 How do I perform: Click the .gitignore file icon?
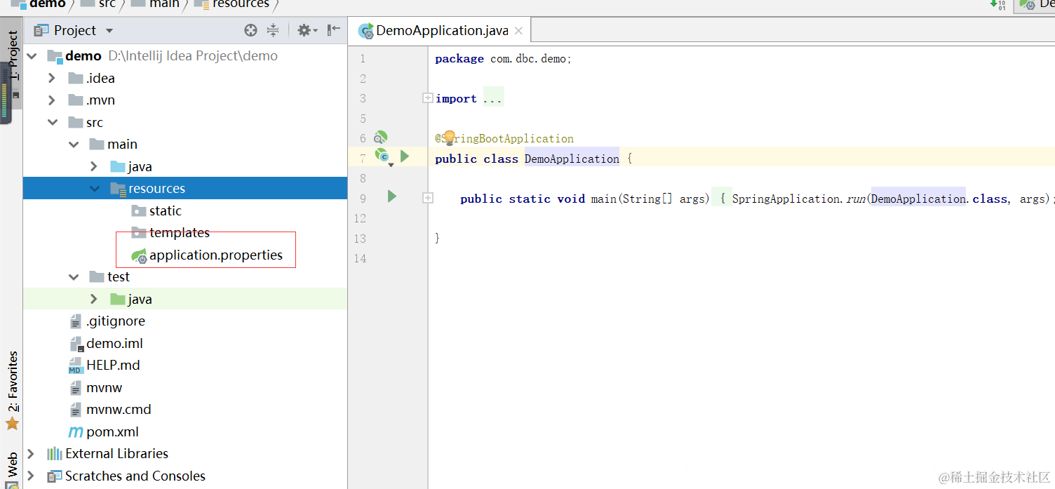76,321
